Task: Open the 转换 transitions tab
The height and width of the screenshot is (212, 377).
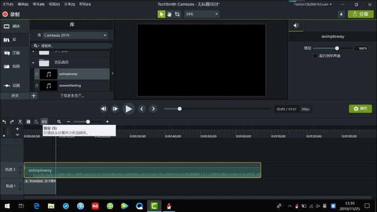Action: [x=15, y=66]
